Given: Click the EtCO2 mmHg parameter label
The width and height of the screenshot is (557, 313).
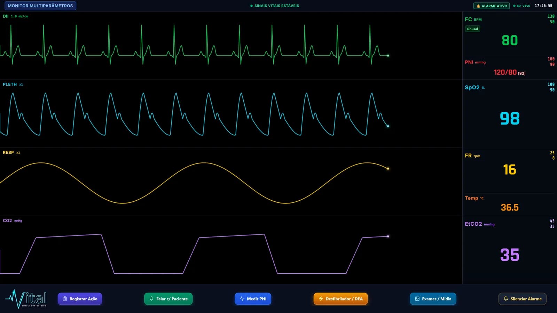Looking at the screenshot, I should (480, 224).
